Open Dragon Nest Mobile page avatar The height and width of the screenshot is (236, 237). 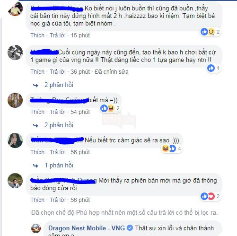click(x=36, y=228)
